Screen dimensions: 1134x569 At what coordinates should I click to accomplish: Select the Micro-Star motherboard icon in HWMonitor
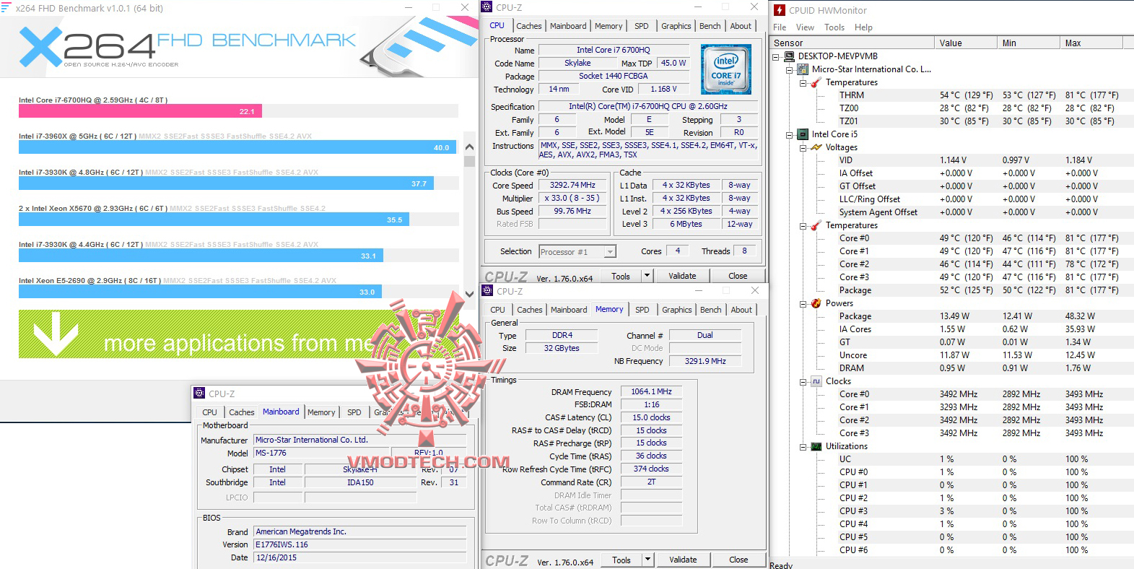click(x=803, y=69)
